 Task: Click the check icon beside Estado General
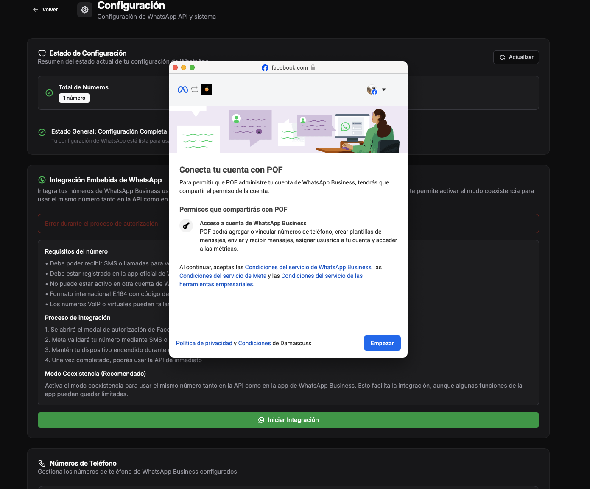42,132
